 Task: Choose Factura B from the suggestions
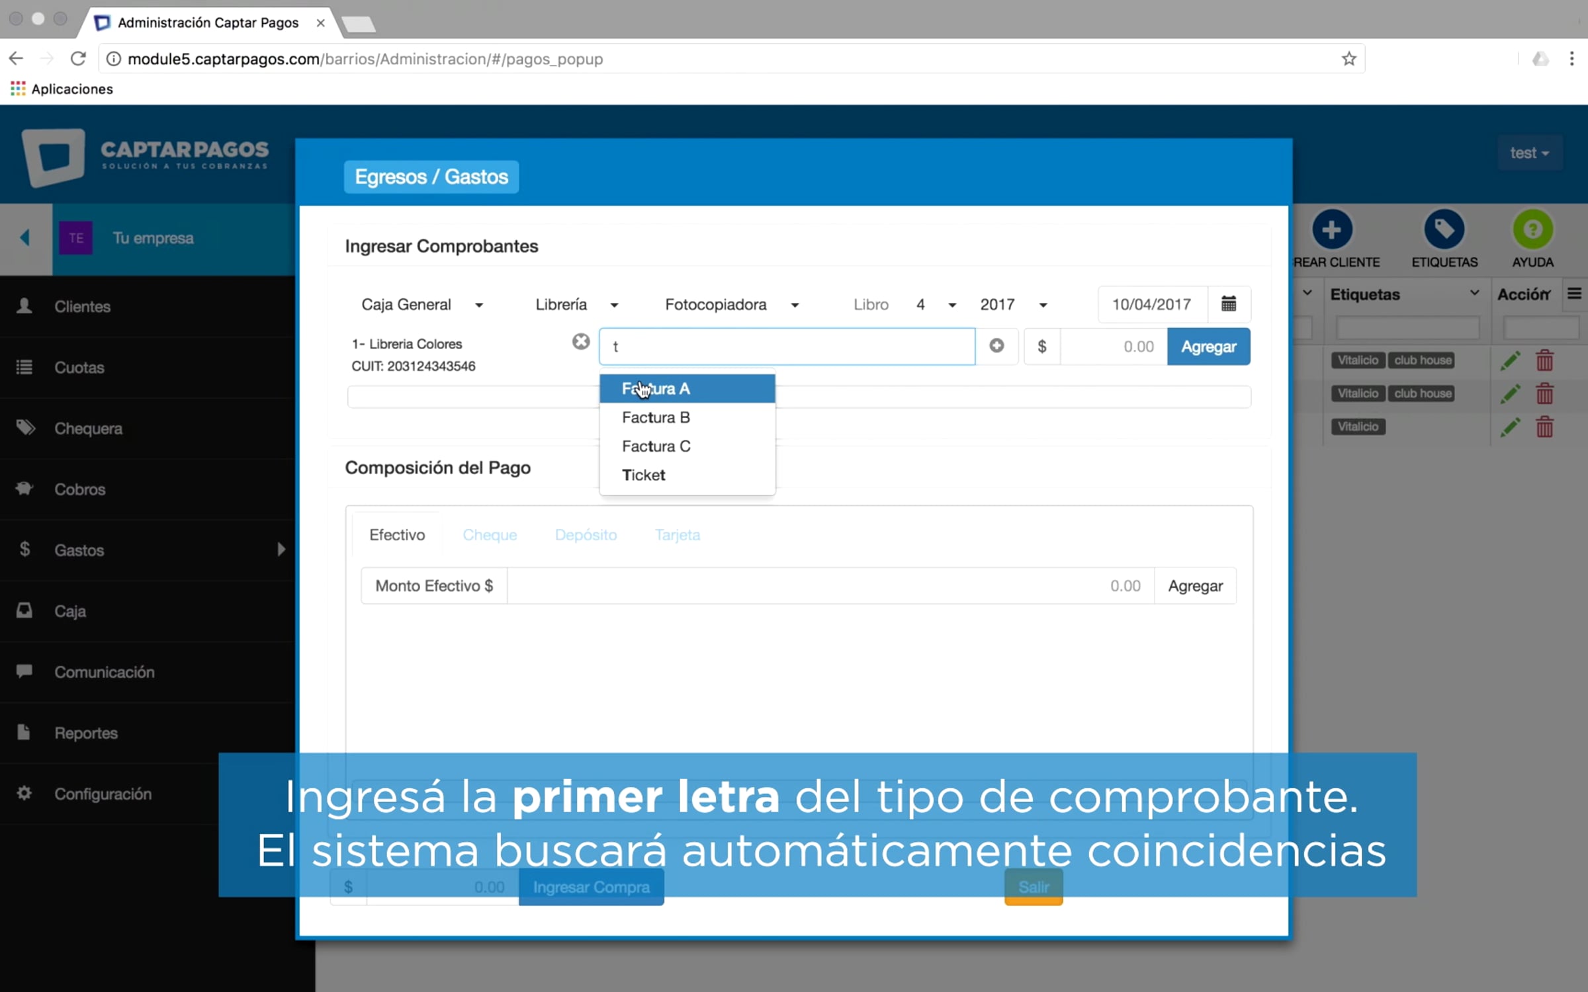click(x=655, y=418)
